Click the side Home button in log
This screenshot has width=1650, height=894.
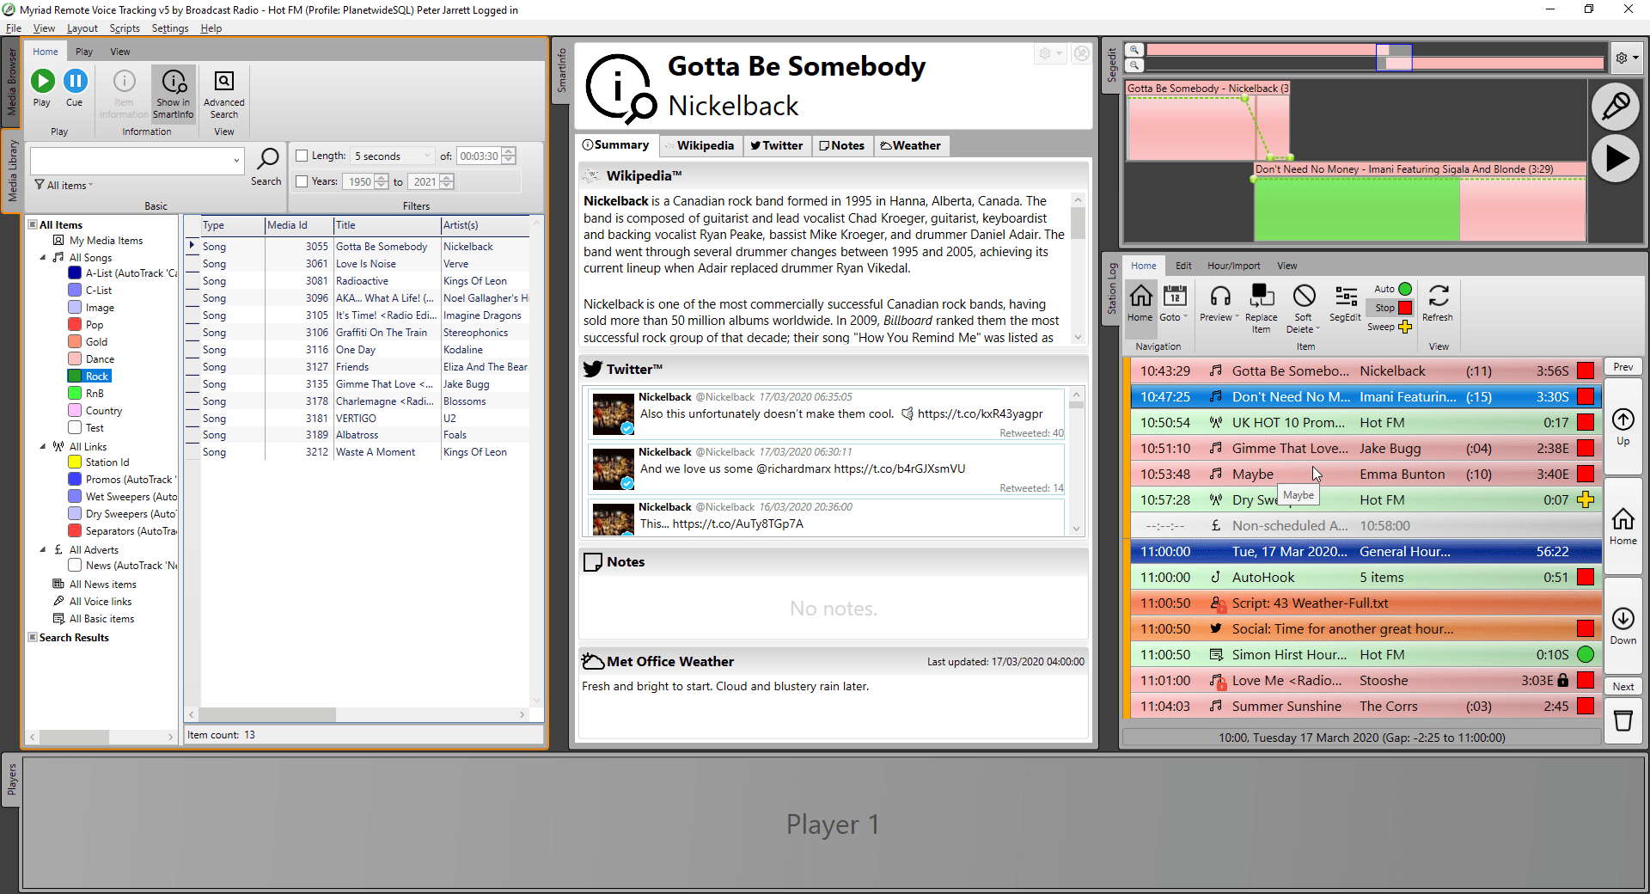click(x=1622, y=526)
